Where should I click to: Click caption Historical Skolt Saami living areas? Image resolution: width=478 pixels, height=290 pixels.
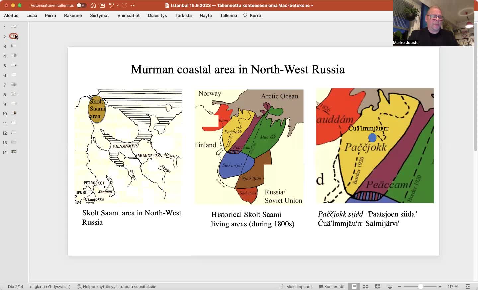pyautogui.click(x=253, y=219)
